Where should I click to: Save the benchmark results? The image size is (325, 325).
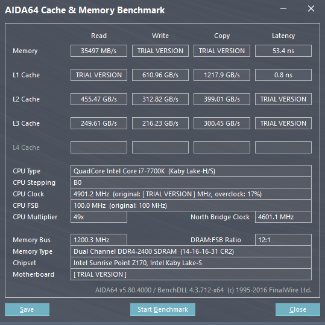[27, 309]
